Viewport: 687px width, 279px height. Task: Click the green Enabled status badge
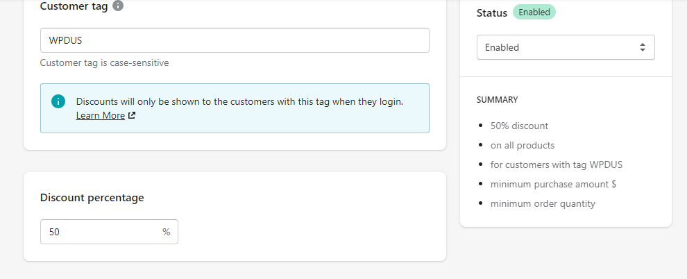[x=534, y=12]
